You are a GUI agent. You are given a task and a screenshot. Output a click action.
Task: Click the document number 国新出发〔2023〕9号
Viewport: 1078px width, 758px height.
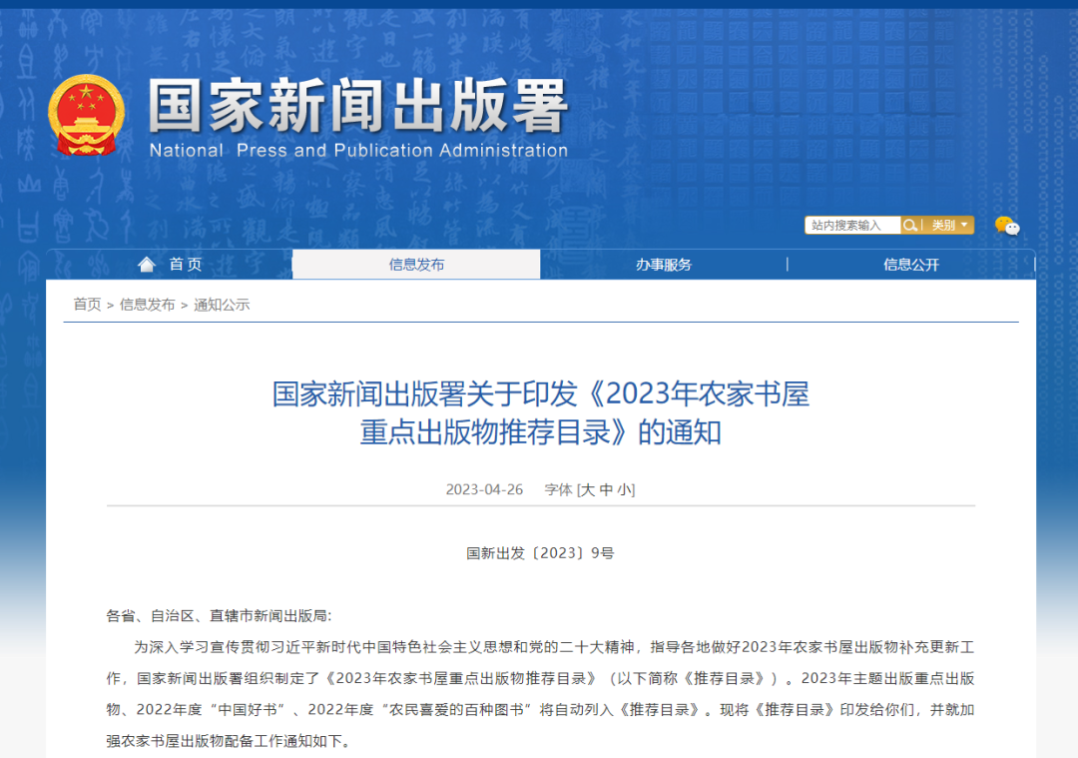[x=540, y=553]
